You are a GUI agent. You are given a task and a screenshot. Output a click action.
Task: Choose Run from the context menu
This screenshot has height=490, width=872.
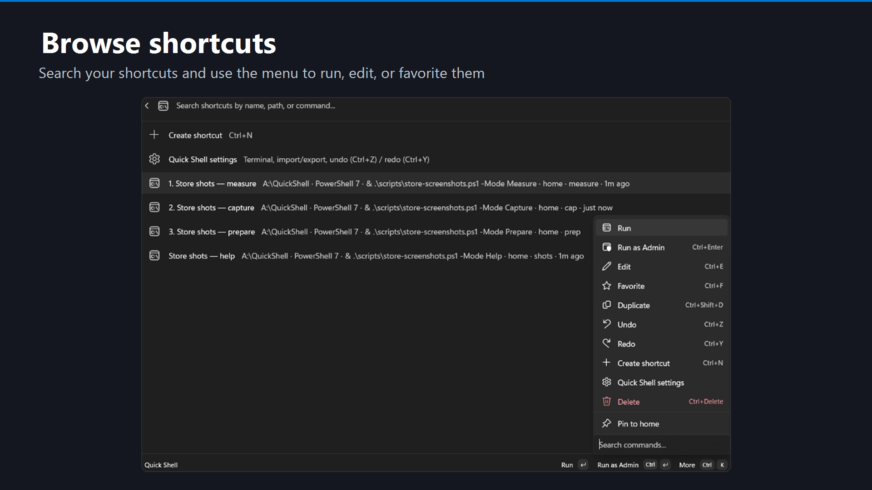click(x=662, y=228)
